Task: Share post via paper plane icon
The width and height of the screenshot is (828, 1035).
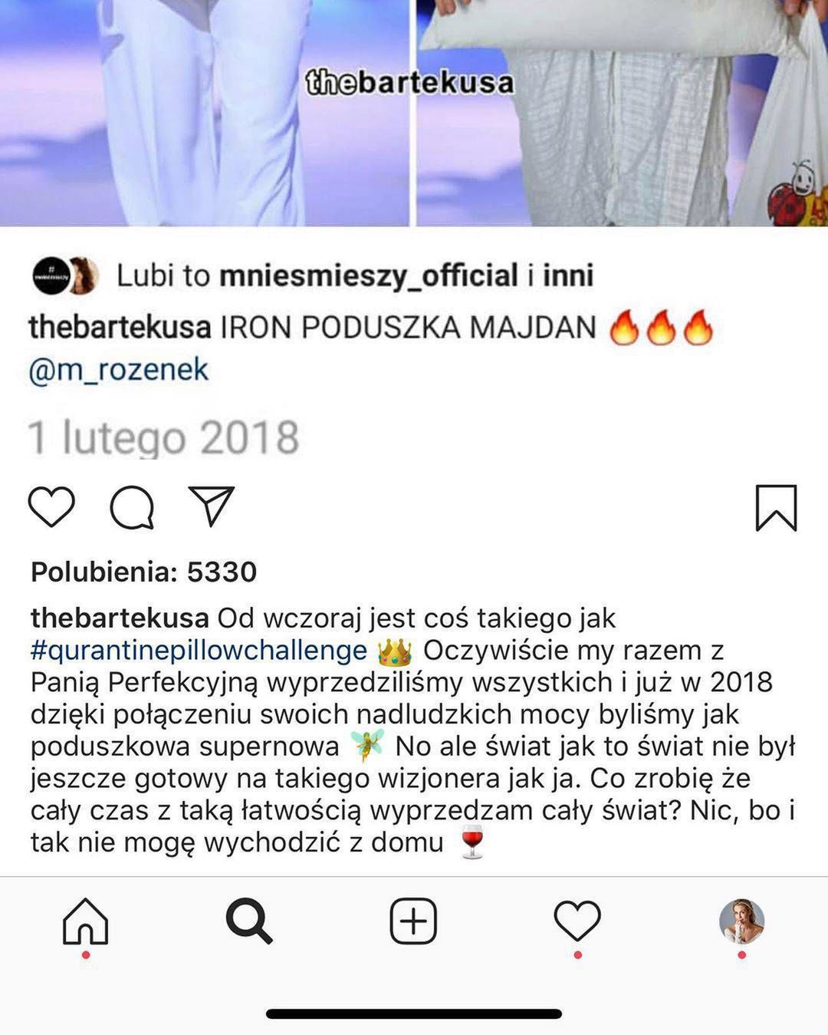Action: click(x=211, y=506)
